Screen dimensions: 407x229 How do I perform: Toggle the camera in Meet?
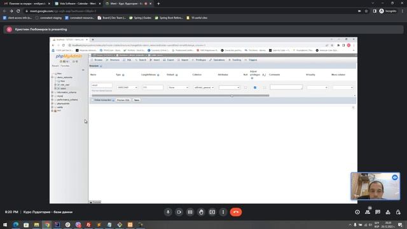click(x=179, y=212)
